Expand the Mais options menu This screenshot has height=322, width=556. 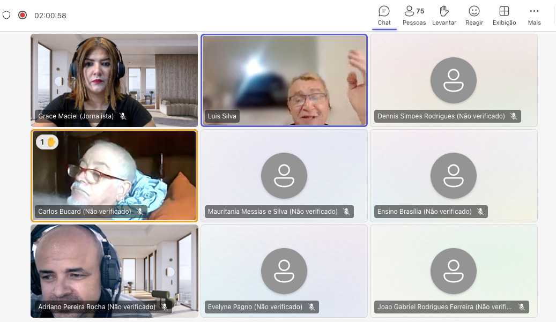point(534,16)
